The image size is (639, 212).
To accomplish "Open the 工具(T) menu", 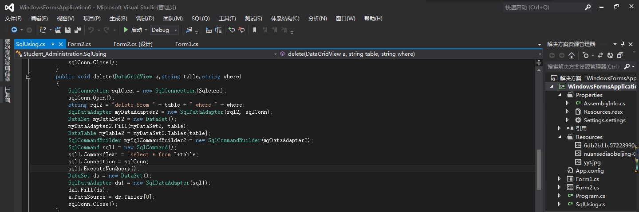I will point(227,18).
